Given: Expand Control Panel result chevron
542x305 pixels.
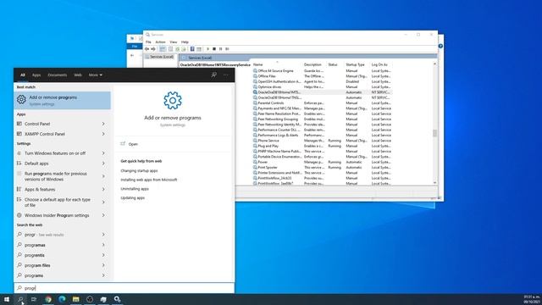Looking at the screenshot, I should 103,124.
